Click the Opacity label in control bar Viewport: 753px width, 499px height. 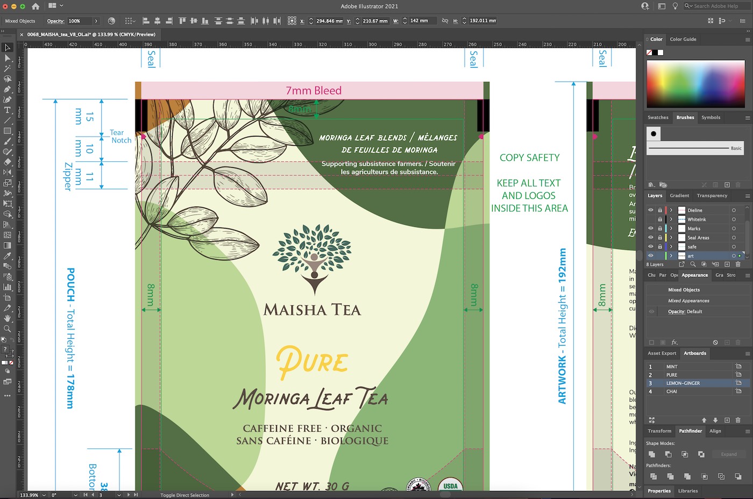point(55,21)
